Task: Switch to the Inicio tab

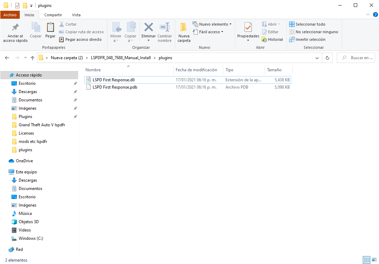Action: click(x=29, y=15)
